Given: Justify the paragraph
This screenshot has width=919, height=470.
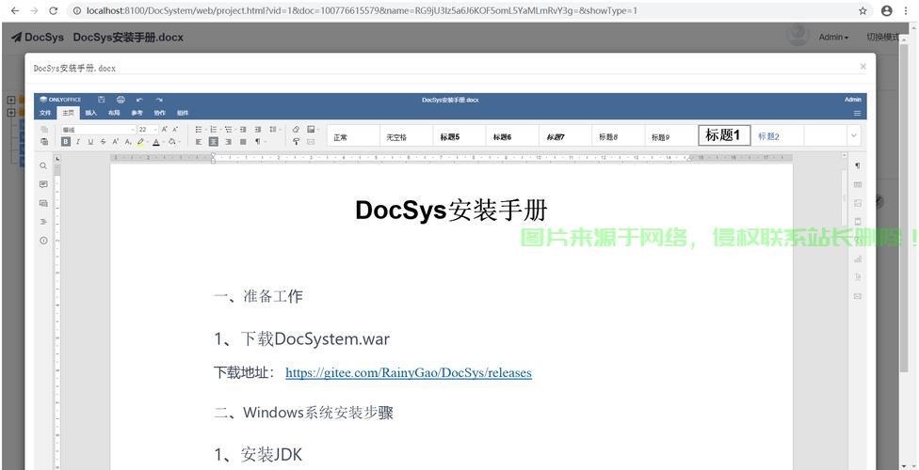Looking at the screenshot, I should (243, 142).
